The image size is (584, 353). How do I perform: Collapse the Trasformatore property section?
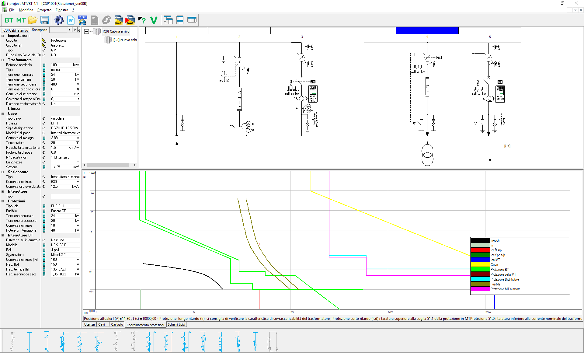pos(3,60)
